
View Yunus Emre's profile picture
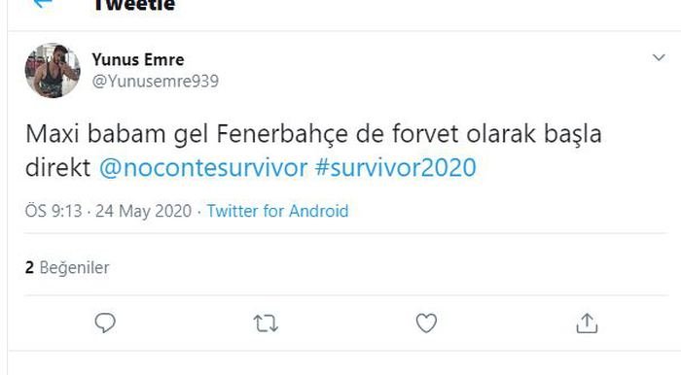pos(53,70)
